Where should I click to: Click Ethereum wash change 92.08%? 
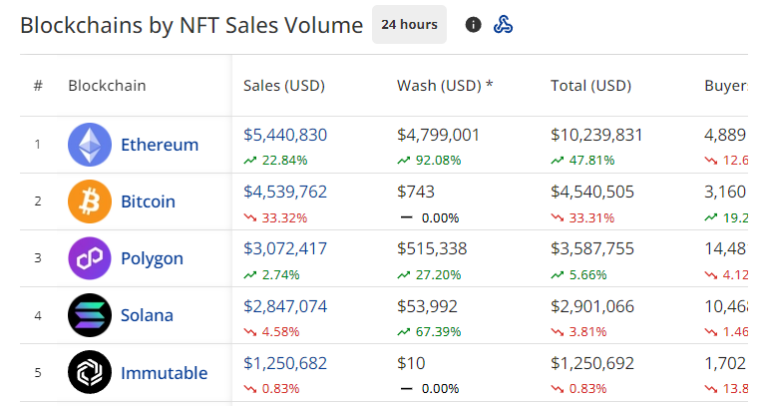430,161
